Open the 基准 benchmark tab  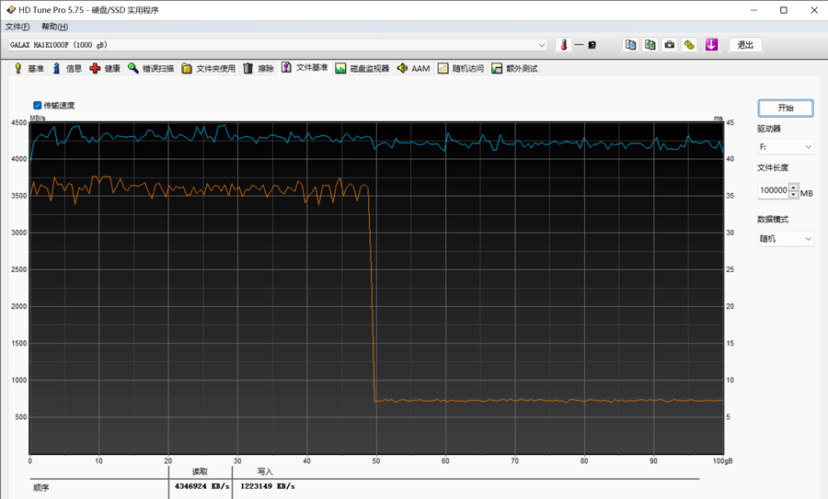[x=29, y=68]
